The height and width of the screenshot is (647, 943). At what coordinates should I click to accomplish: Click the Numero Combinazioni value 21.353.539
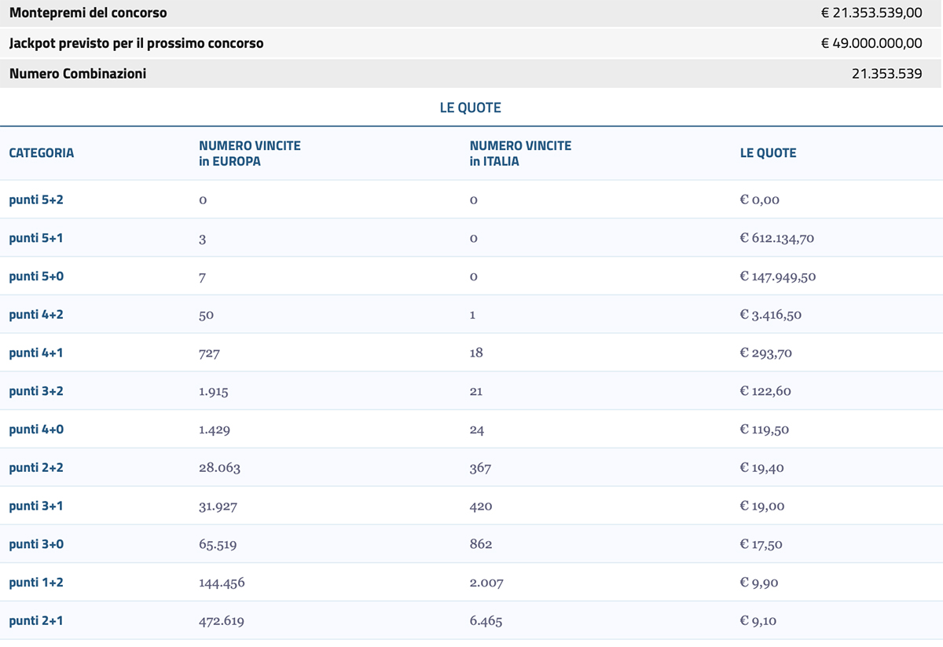click(x=886, y=74)
